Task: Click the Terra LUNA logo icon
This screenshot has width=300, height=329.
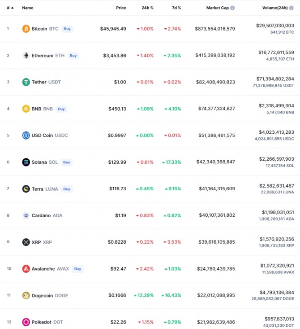Action: (26, 189)
